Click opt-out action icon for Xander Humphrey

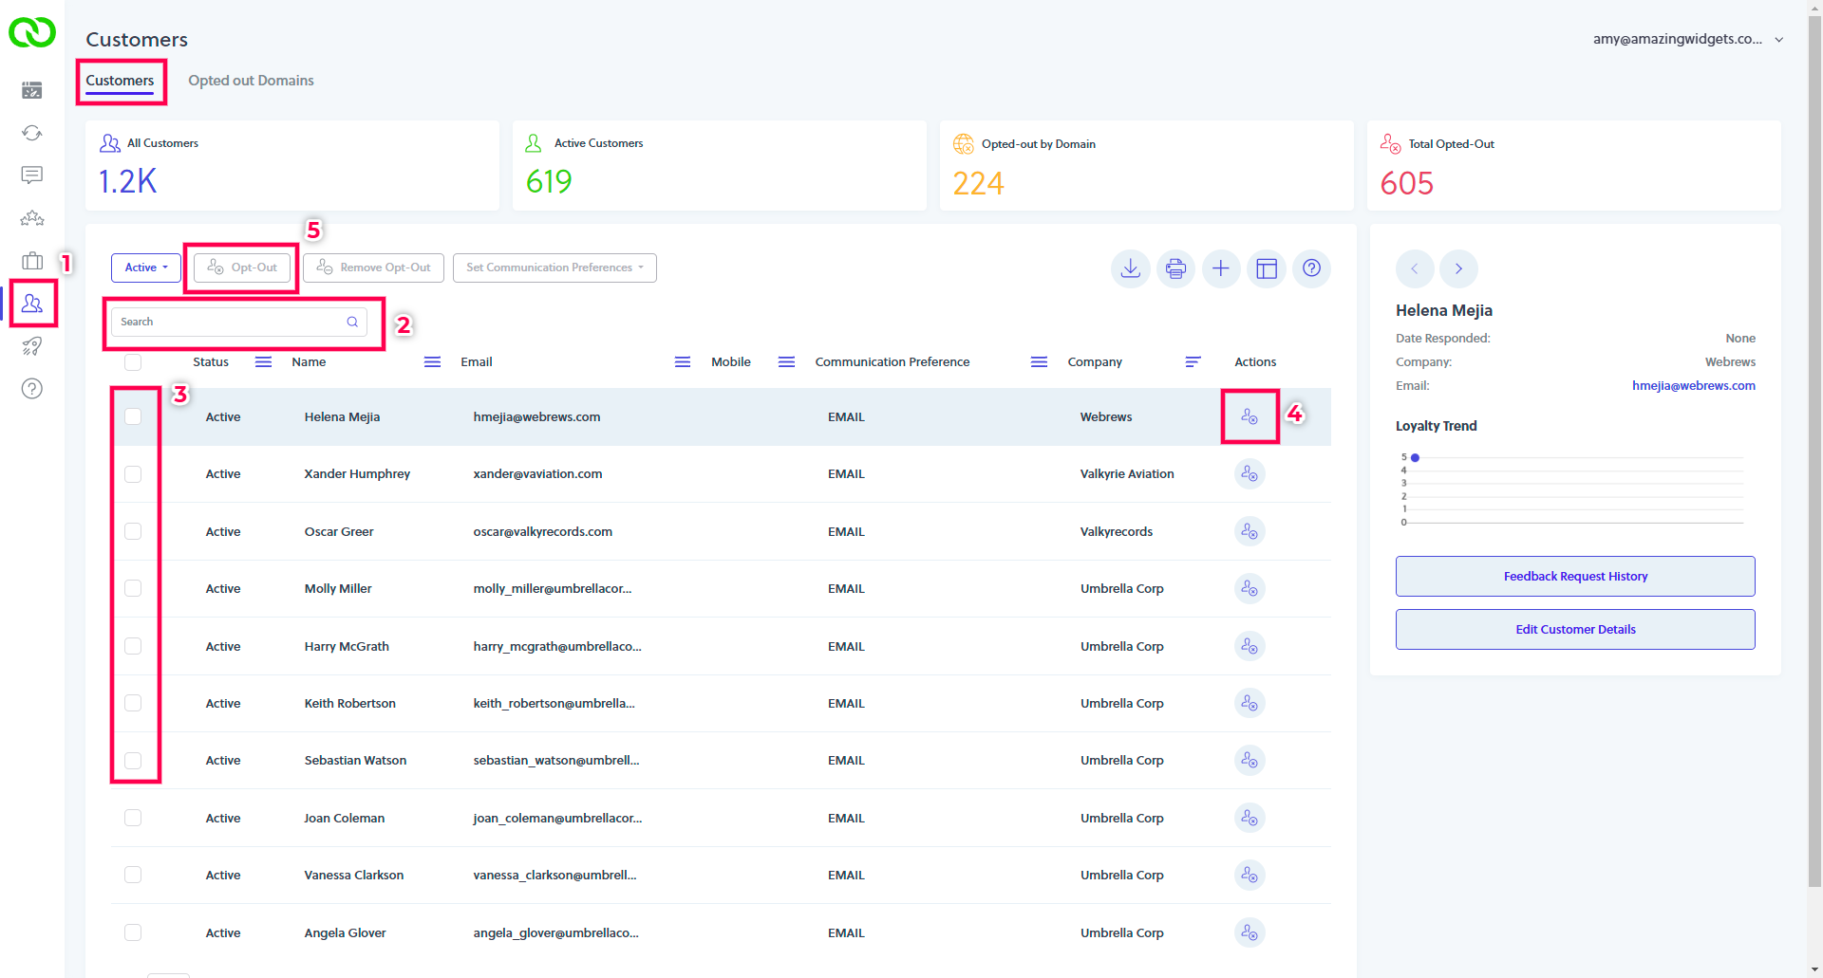pyautogui.click(x=1250, y=473)
